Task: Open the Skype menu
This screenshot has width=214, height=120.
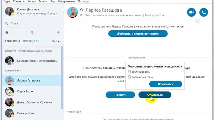Action: 7,1
